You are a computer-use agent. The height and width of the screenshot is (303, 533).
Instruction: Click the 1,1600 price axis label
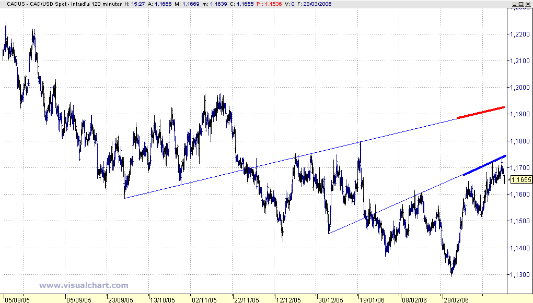pyautogui.click(x=520, y=195)
